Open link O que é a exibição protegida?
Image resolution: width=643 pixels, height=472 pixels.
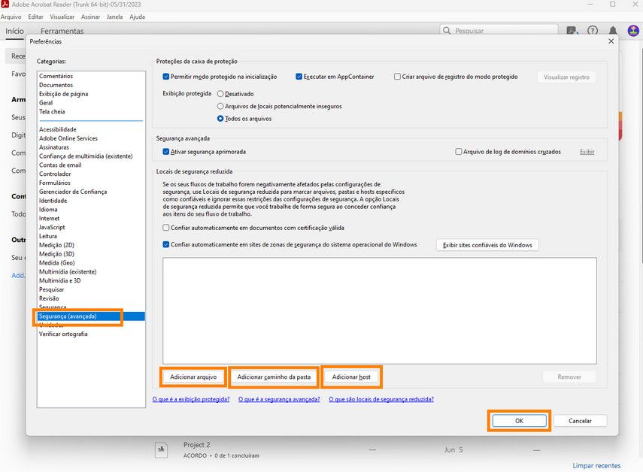[x=191, y=399]
